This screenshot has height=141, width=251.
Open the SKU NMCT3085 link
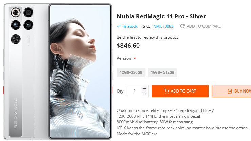point(163,26)
